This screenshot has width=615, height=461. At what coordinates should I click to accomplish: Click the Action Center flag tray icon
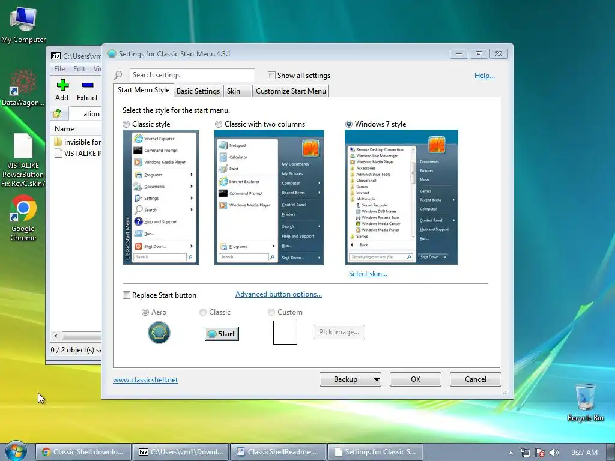click(x=540, y=453)
